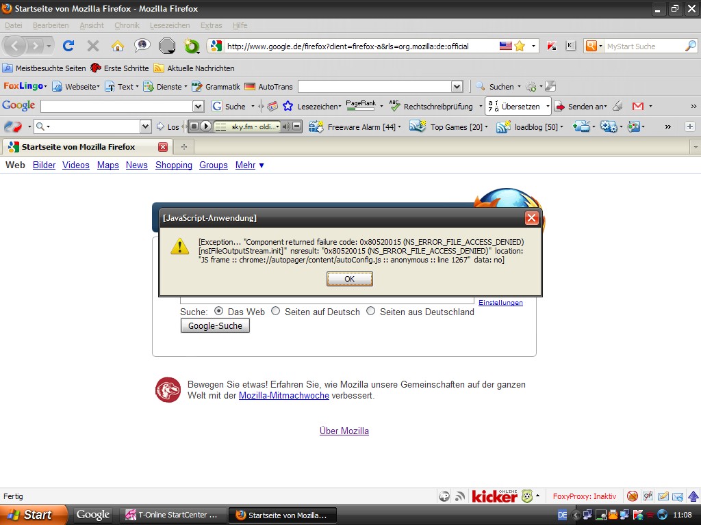Expand the Freeware Alarm [44] feed dropdown
This screenshot has height=525, width=701.
399,127
